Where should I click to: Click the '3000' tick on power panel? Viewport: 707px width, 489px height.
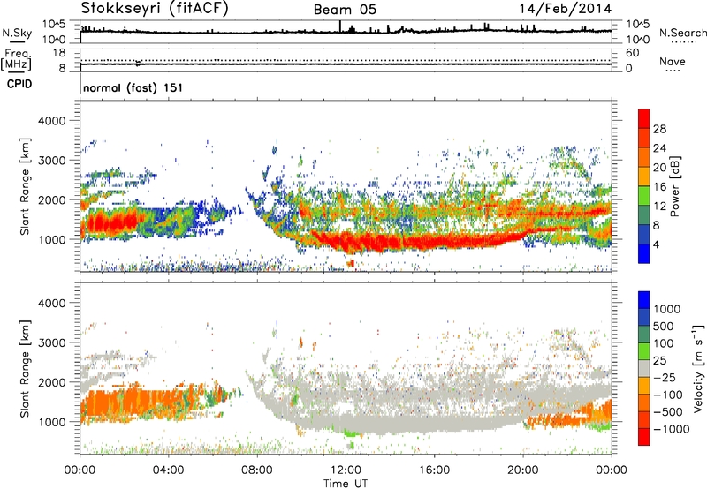[51, 161]
